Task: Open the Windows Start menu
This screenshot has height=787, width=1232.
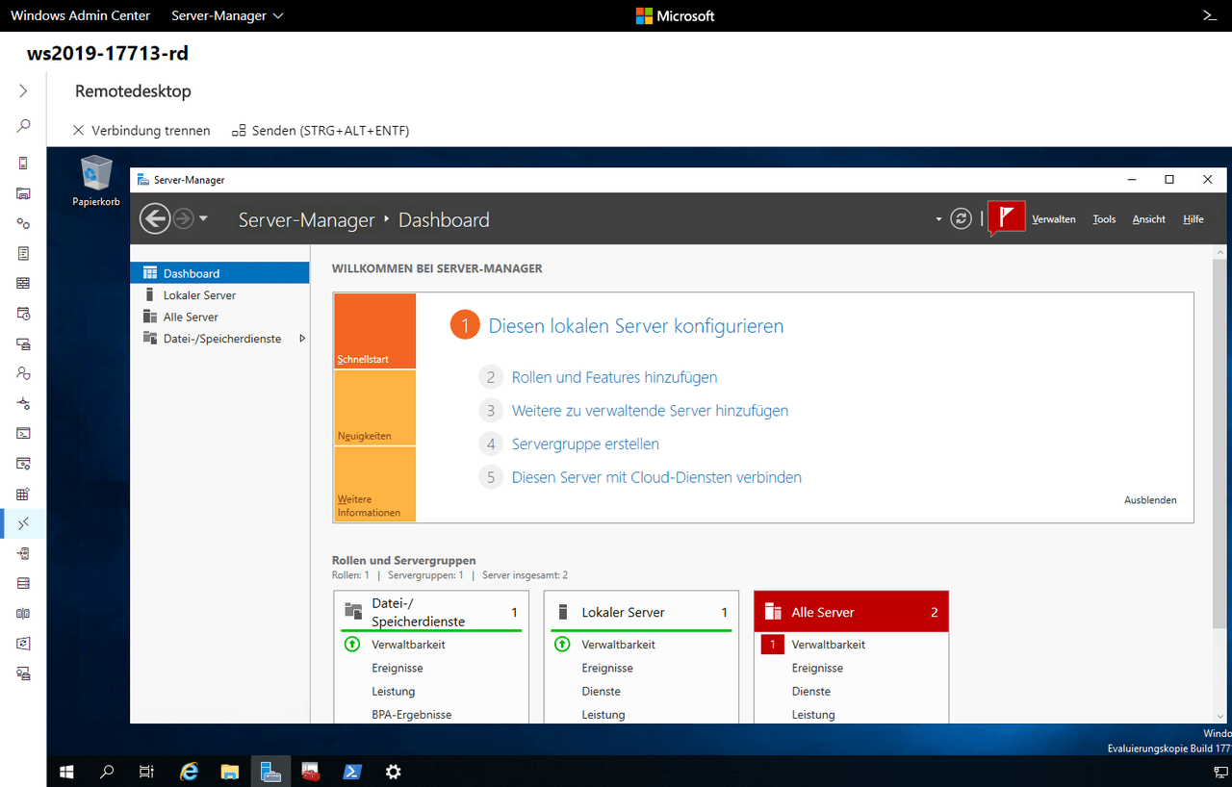Action: 67,771
